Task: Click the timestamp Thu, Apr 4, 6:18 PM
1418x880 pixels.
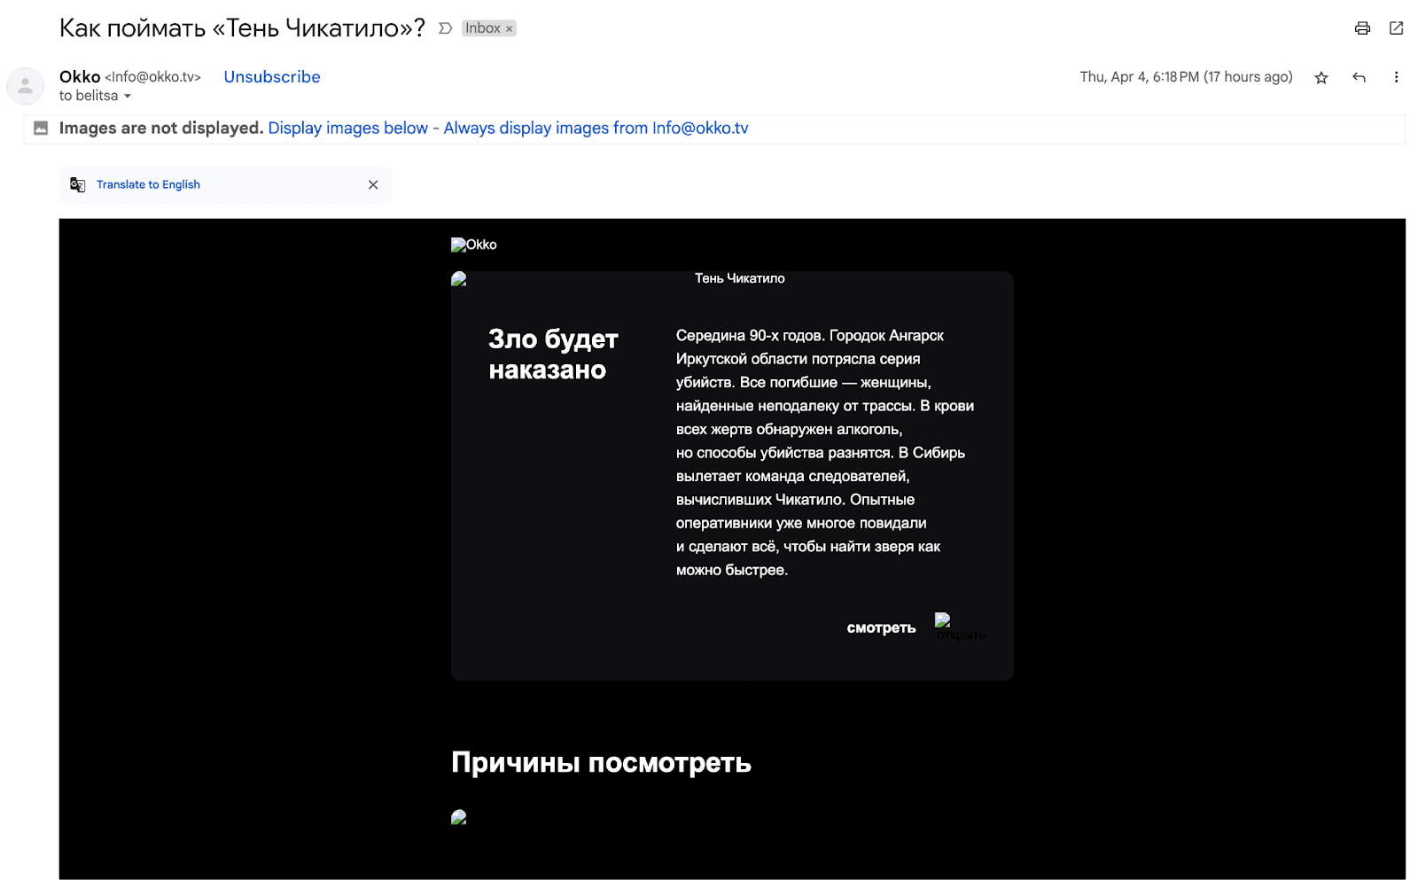Action: (x=1186, y=77)
